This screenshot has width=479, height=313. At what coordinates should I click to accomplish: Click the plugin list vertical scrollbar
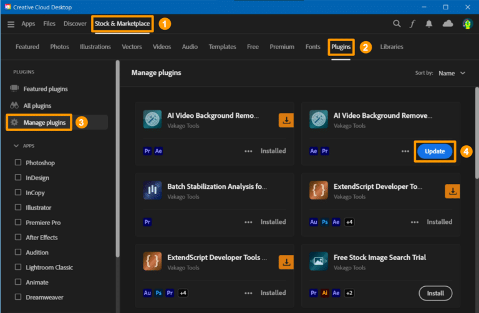pyautogui.click(x=477, y=133)
